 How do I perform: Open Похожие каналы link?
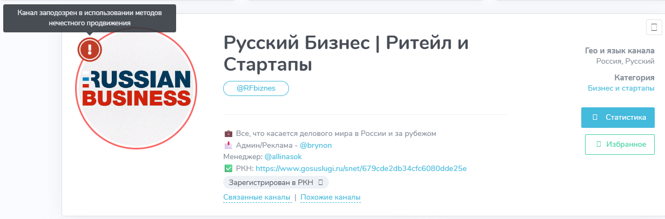coord(331,197)
